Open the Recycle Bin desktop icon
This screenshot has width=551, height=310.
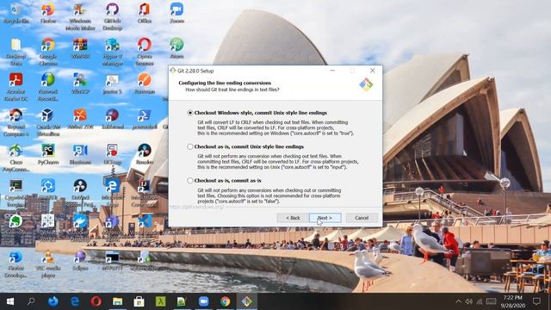coord(16,14)
